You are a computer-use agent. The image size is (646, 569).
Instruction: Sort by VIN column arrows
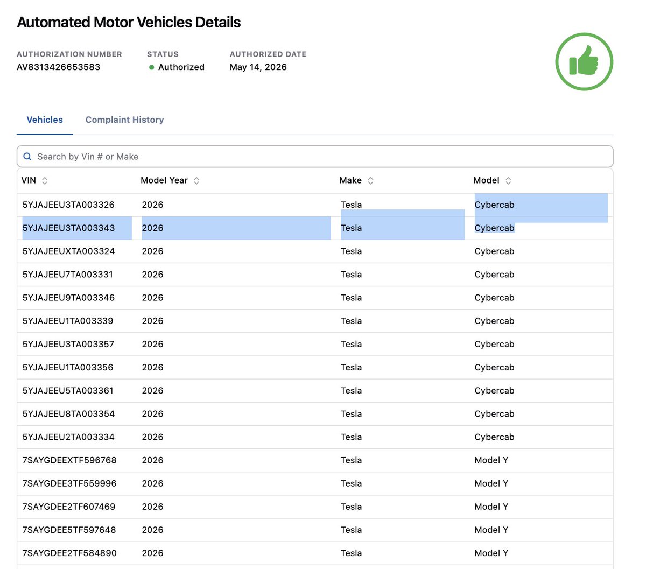pyautogui.click(x=45, y=181)
